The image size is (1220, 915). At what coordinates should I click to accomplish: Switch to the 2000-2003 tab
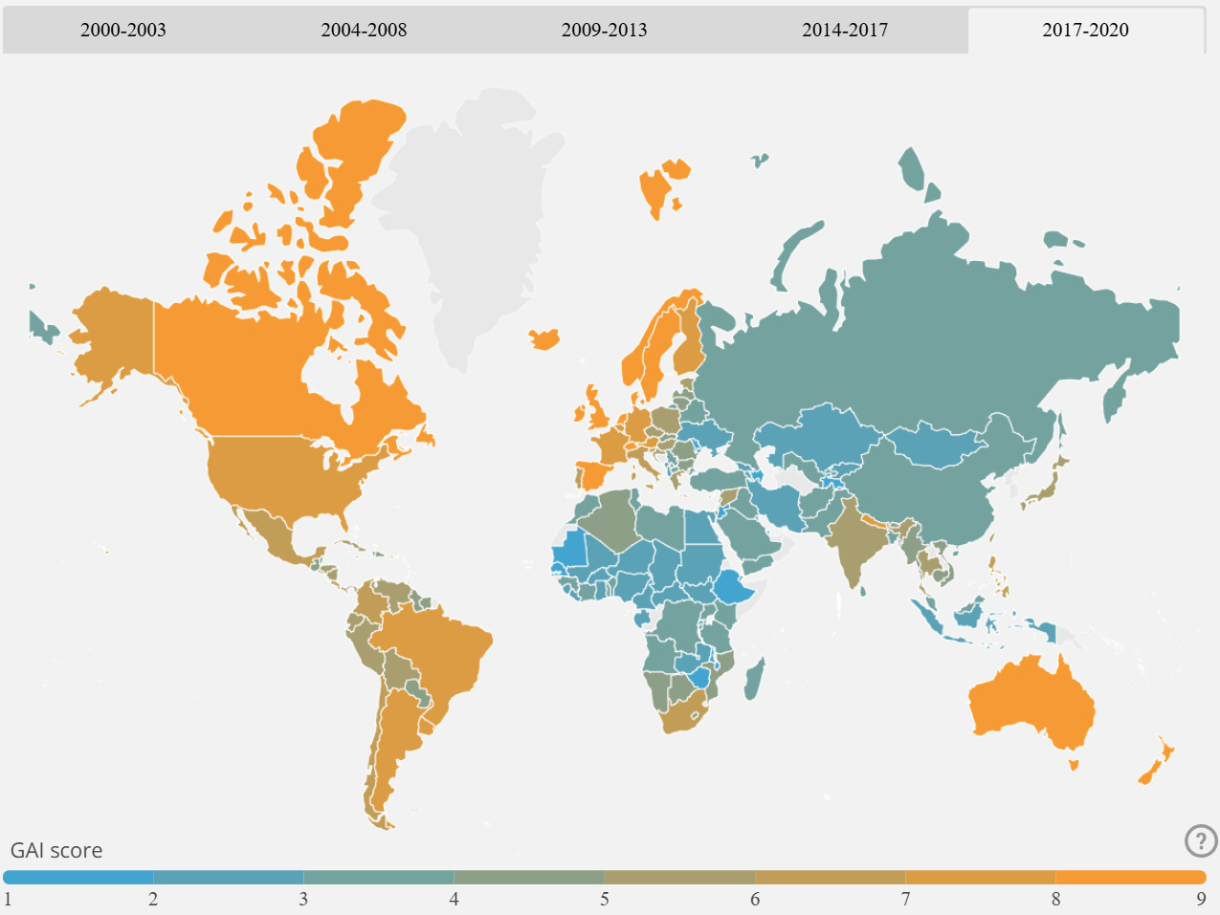coord(123,30)
